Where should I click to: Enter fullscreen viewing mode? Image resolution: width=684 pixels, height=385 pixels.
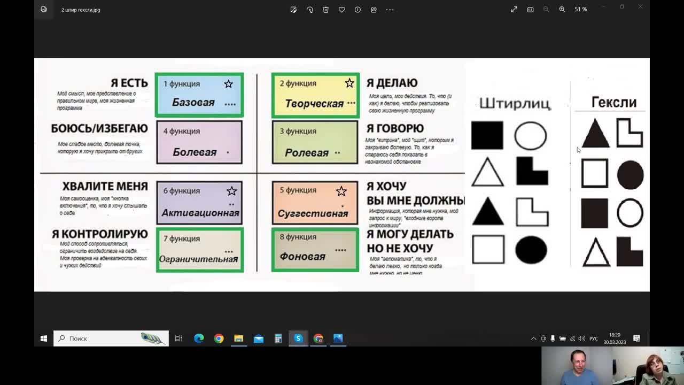coord(514,9)
